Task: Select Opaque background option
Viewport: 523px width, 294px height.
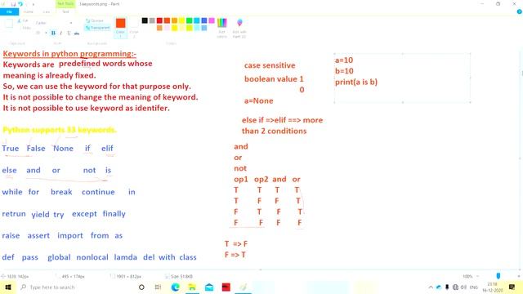Action: tap(95, 20)
